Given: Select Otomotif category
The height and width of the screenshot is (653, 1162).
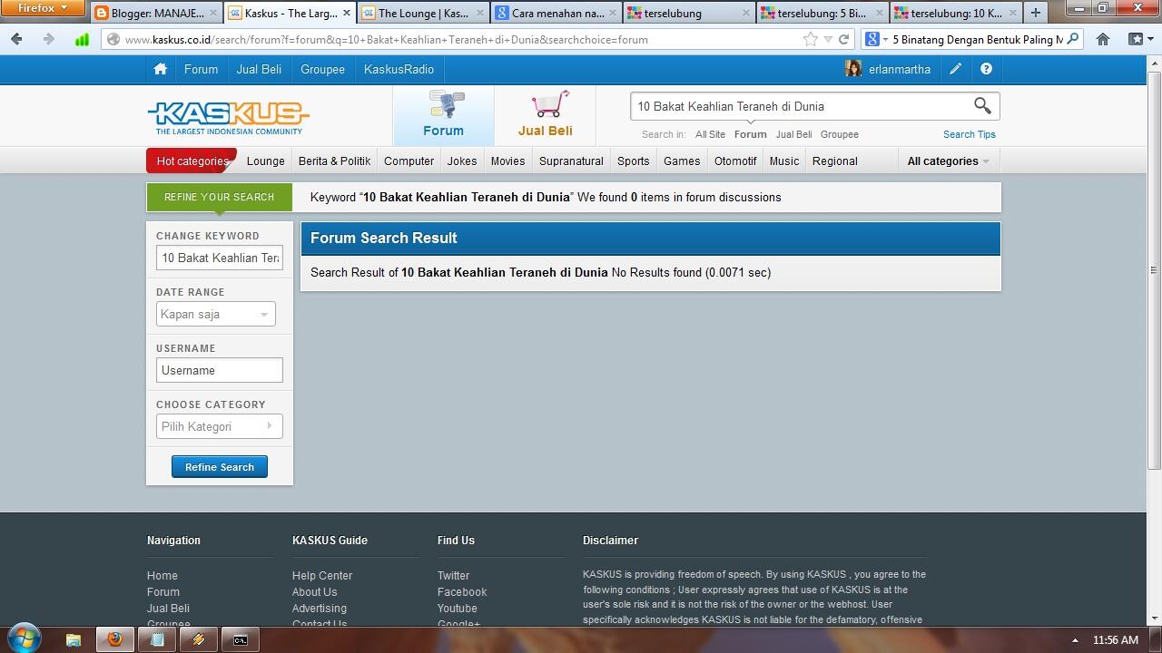Looking at the screenshot, I should [735, 161].
